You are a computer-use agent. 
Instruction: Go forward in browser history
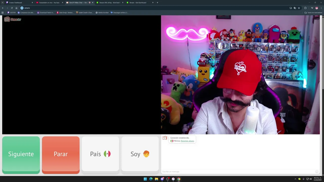tap(7, 8)
